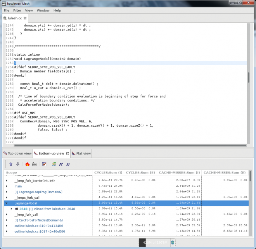Click the 2.77e+09 35.5% cache-misses cell
Image resolution: width=256 pixels, height=249 pixels.
[x=188, y=225]
